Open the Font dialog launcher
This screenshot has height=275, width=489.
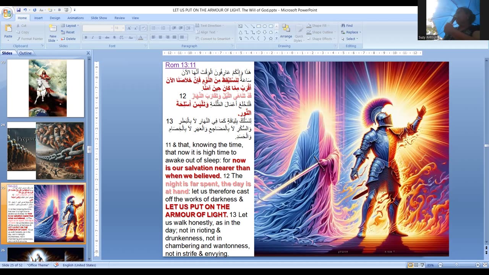click(x=145, y=46)
